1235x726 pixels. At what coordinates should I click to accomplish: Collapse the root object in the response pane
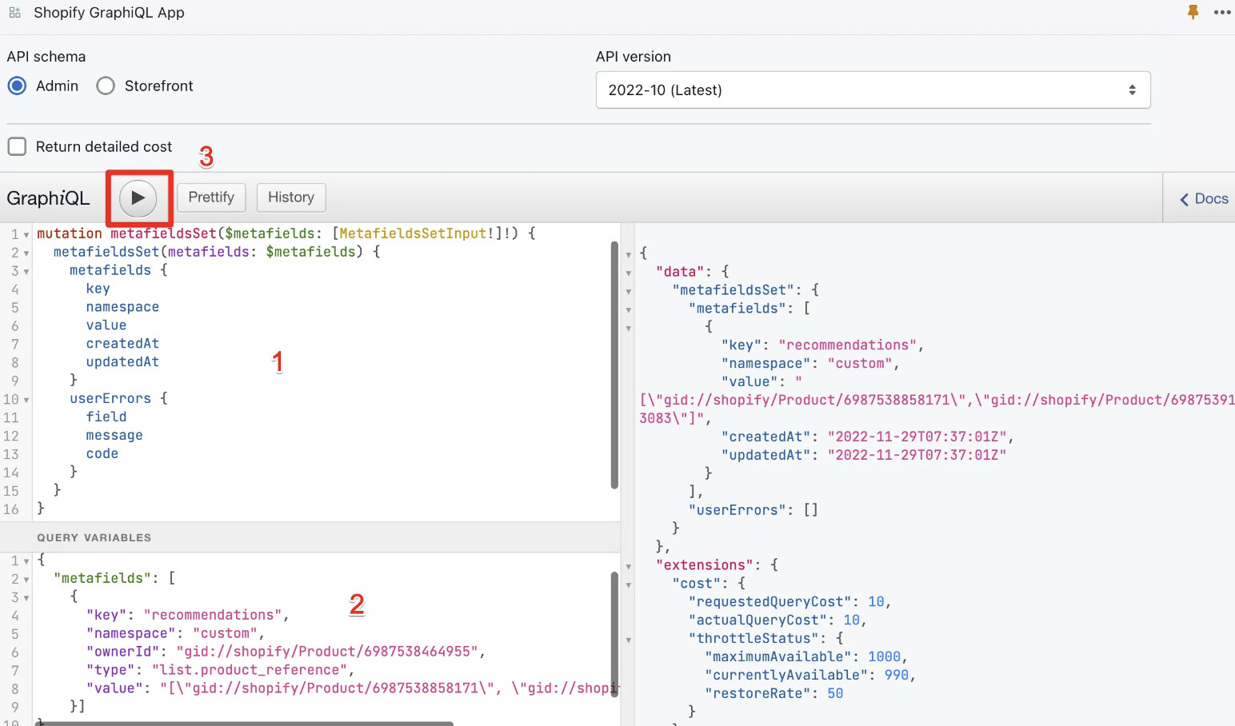coord(629,255)
